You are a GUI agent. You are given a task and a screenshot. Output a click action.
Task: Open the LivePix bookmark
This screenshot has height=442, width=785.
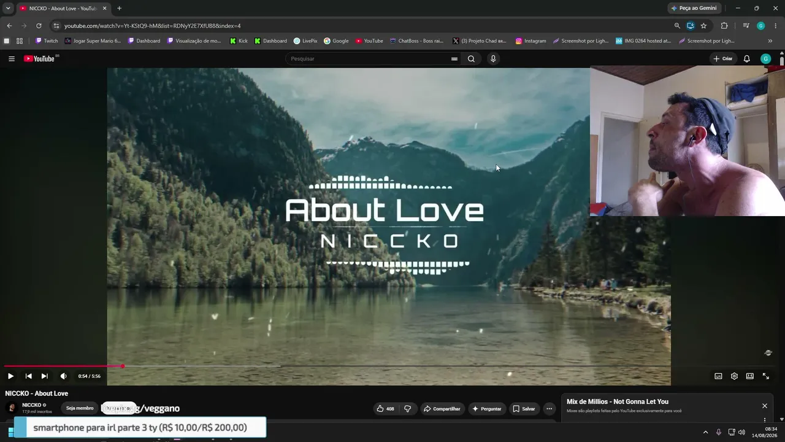coord(305,41)
